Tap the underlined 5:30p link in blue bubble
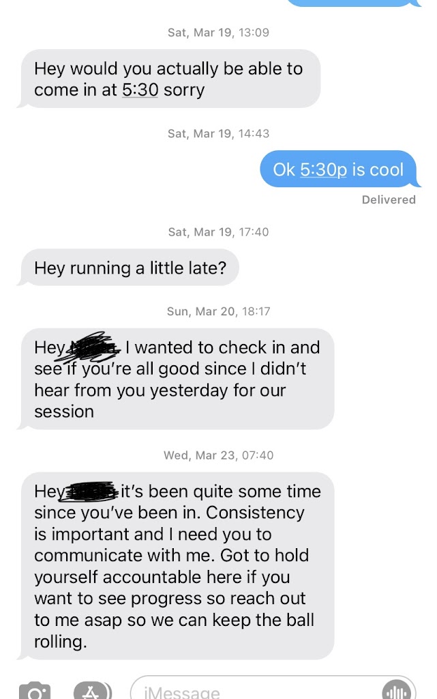437x699 pixels. tap(323, 169)
